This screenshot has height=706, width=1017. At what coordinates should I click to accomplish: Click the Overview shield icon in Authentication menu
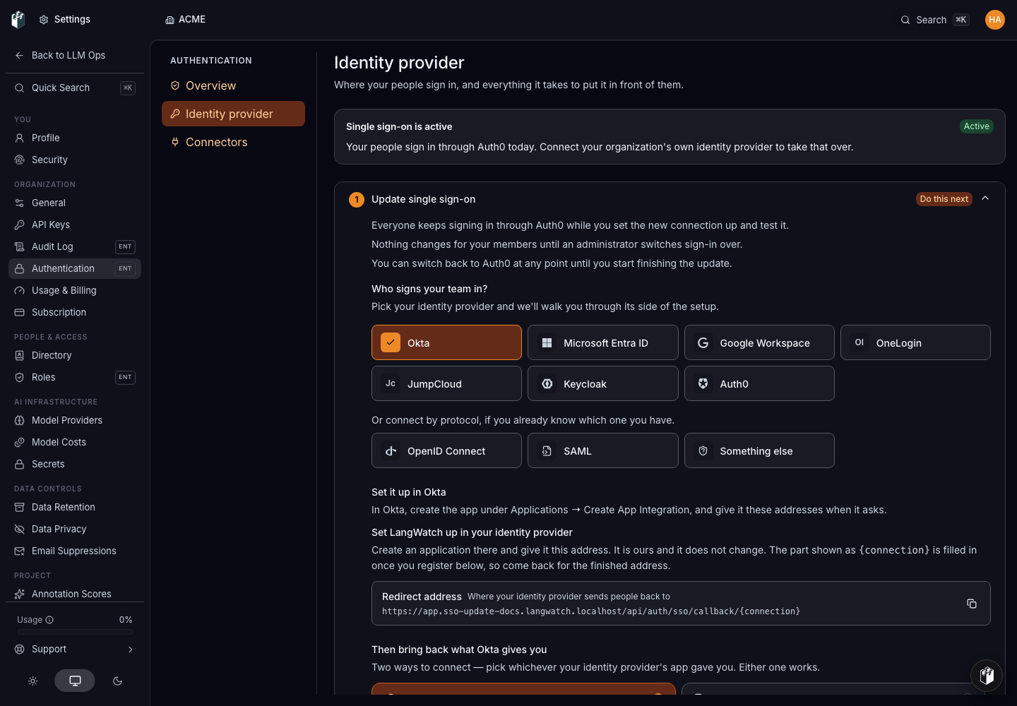(x=175, y=85)
